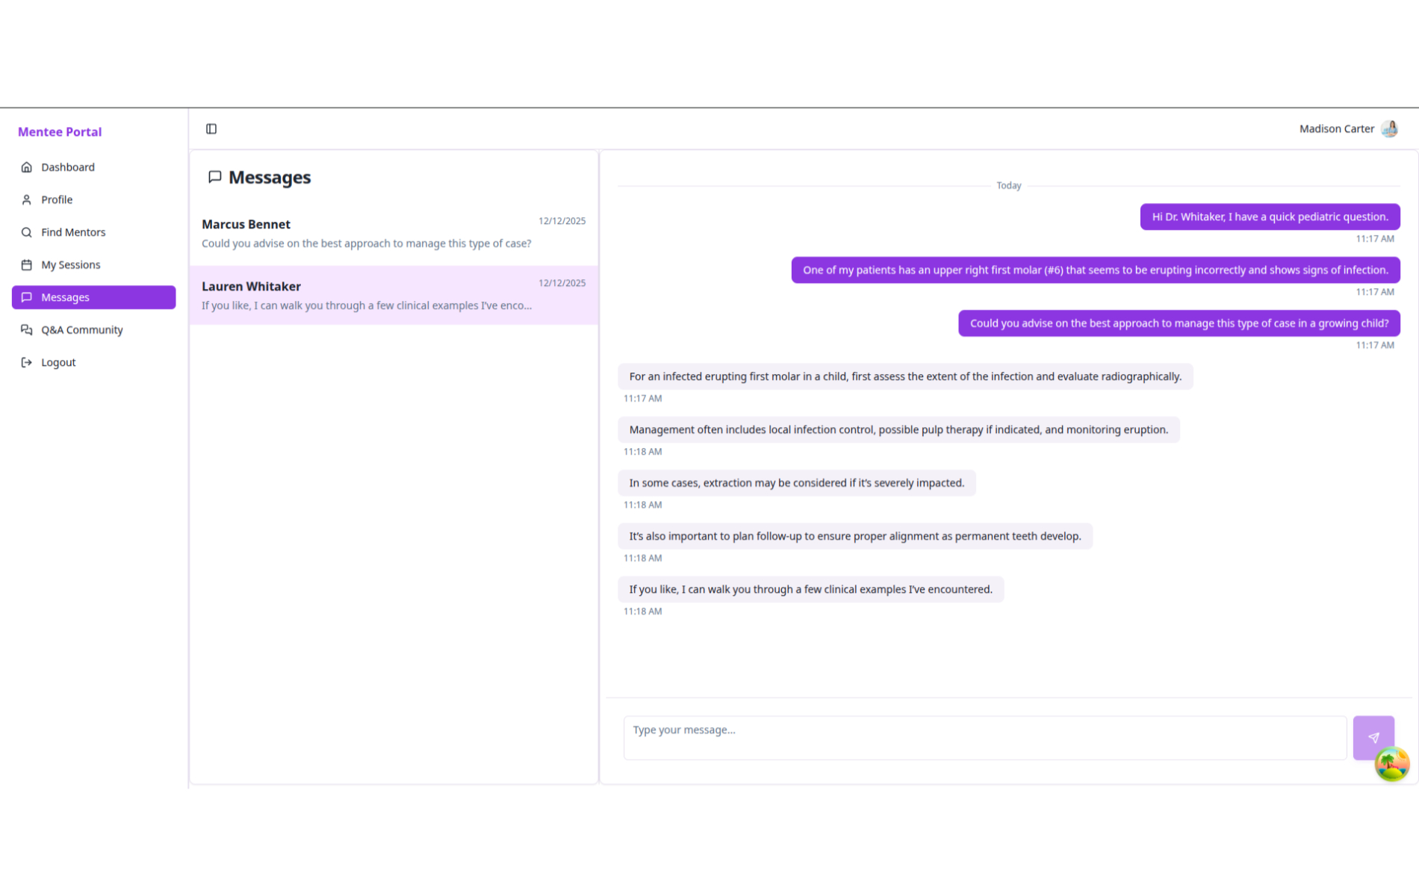This screenshot has height=896, width=1419.
Task: Open the Dashboard home icon
Action: (27, 167)
